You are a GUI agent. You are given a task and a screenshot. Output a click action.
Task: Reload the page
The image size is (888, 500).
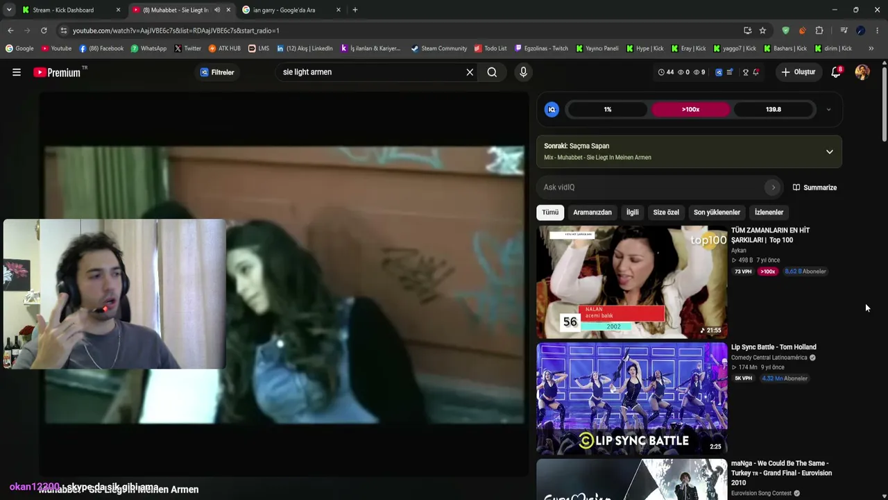[44, 31]
